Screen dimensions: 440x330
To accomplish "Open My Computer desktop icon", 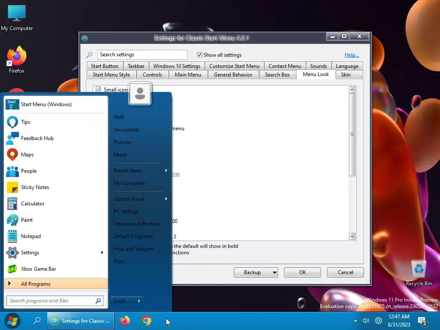I will click(x=17, y=17).
